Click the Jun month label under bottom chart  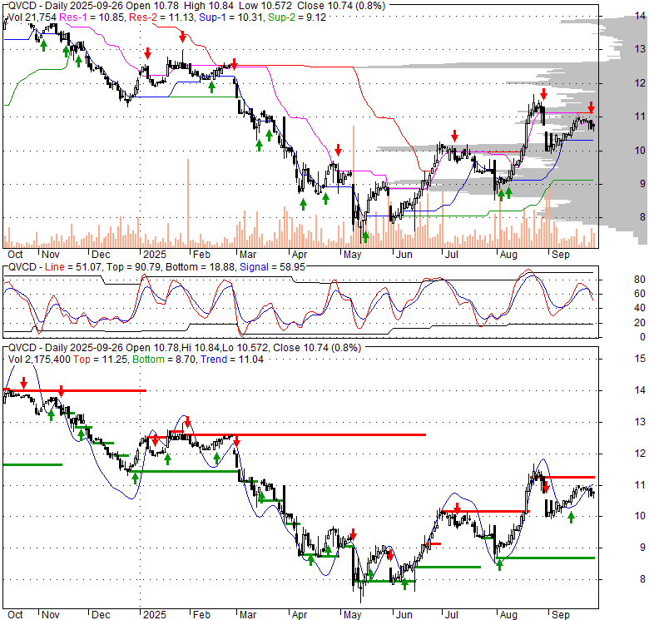404,615
